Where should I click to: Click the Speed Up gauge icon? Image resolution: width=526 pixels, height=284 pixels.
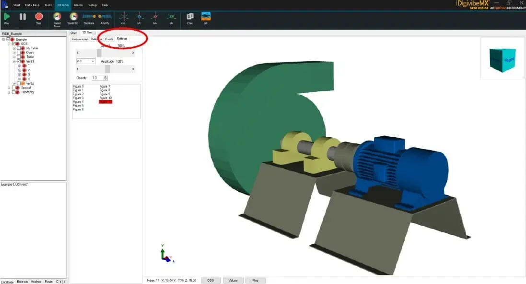point(73,17)
